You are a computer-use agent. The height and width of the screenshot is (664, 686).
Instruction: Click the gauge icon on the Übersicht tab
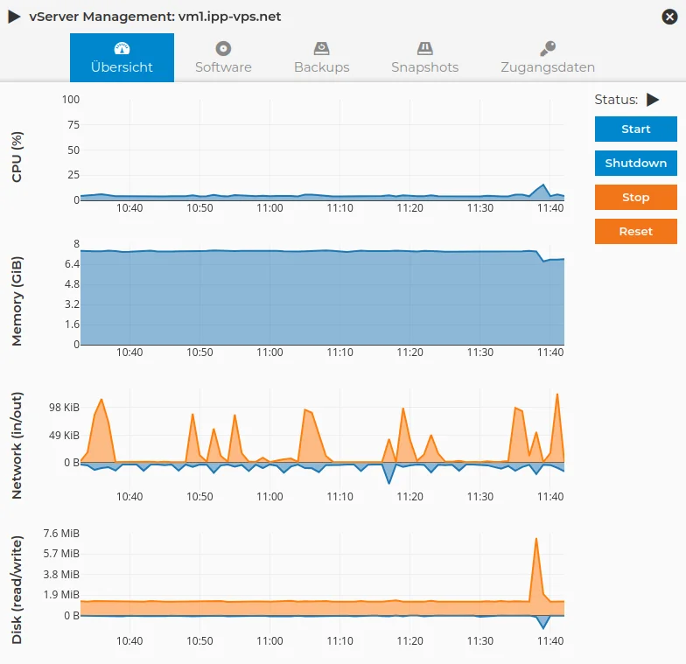122,49
